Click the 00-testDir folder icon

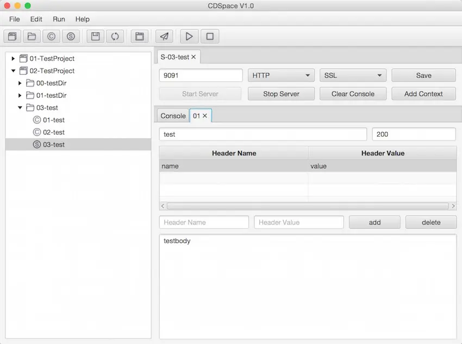tap(30, 83)
